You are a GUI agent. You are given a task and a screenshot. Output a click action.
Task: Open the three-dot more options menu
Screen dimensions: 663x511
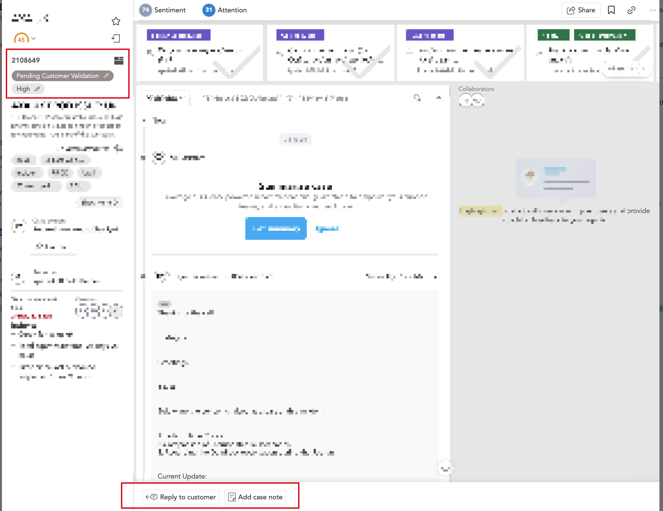[652, 10]
